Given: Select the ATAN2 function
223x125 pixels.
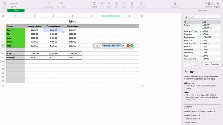Looking at the screenshot, I should pos(211,56).
